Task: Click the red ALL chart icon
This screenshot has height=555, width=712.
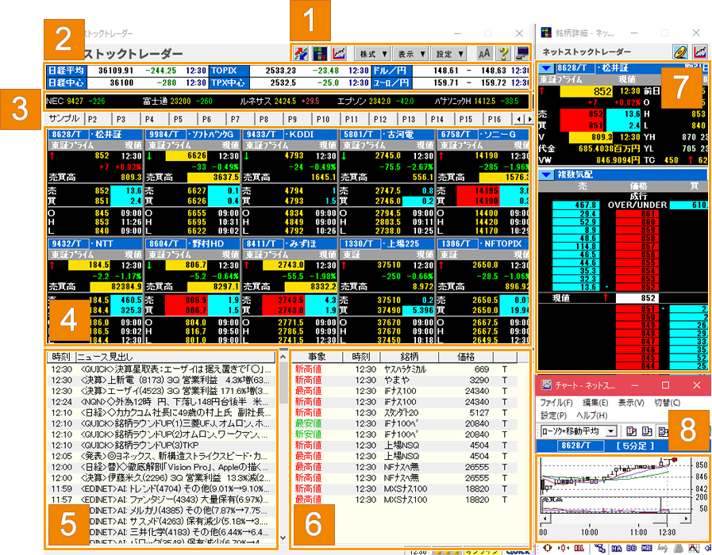Action: click(x=579, y=548)
